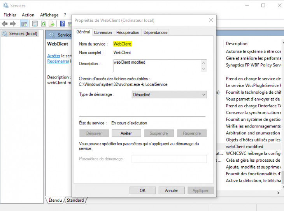The image size is (284, 211).
Task: Select Services (local) in the console tree
Action: (19, 34)
